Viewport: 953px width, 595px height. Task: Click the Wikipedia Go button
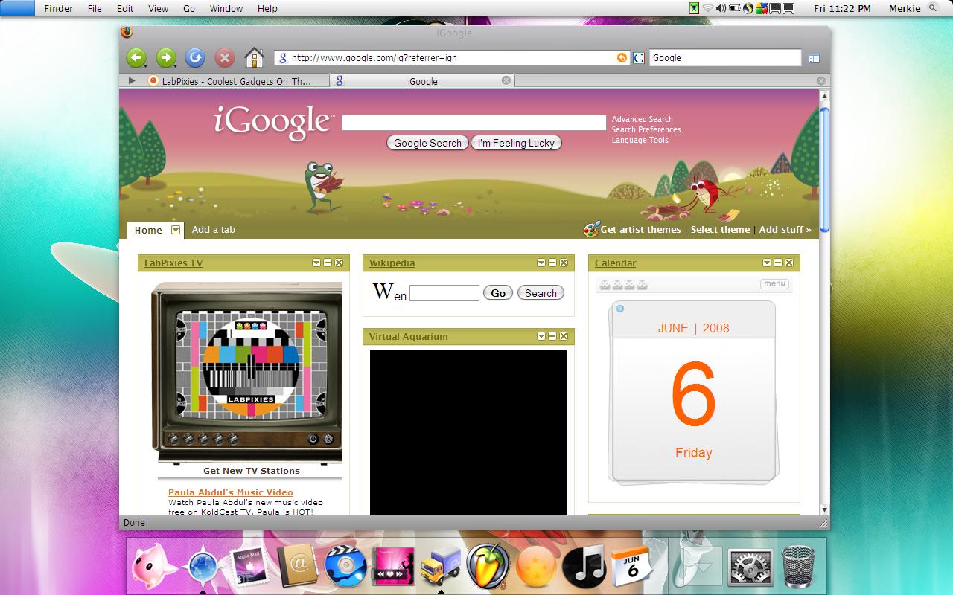[498, 293]
